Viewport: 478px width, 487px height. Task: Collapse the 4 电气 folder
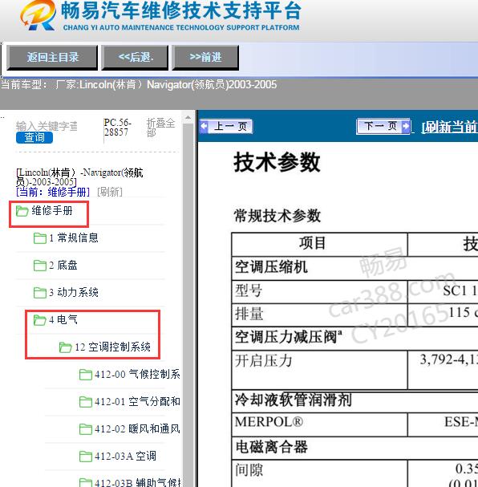pyautogui.click(x=63, y=319)
